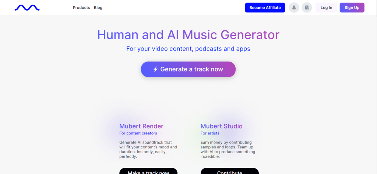Image resolution: width=377 pixels, height=174 pixels.
Task: Select the For content creators subtitle
Action: pyautogui.click(x=138, y=133)
